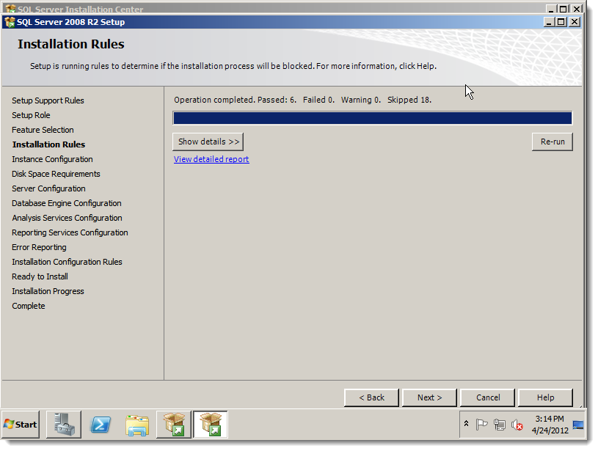Select Feature Selection step
Image resolution: width=598 pixels, height=451 pixels.
click(43, 130)
